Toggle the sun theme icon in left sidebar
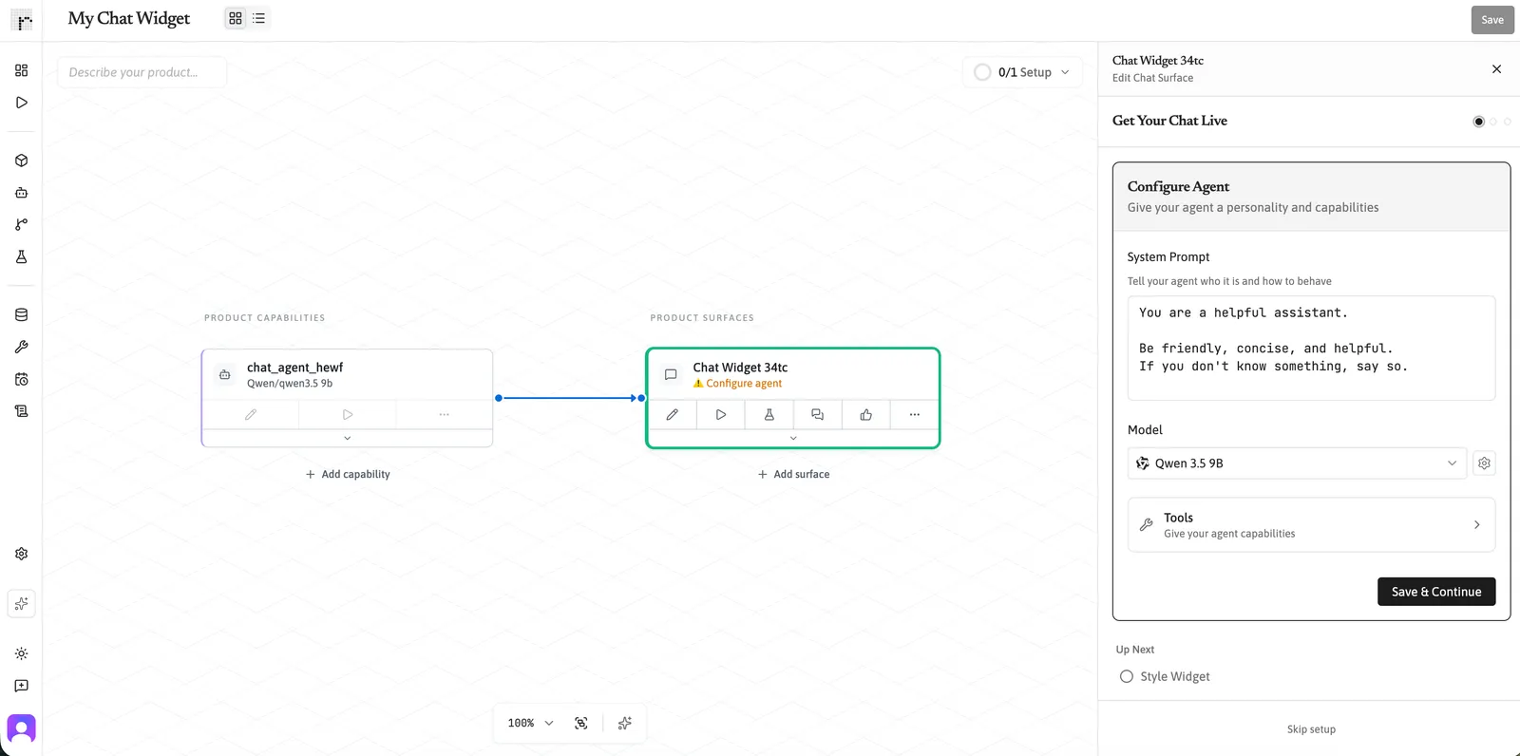 pyautogui.click(x=21, y=653)
